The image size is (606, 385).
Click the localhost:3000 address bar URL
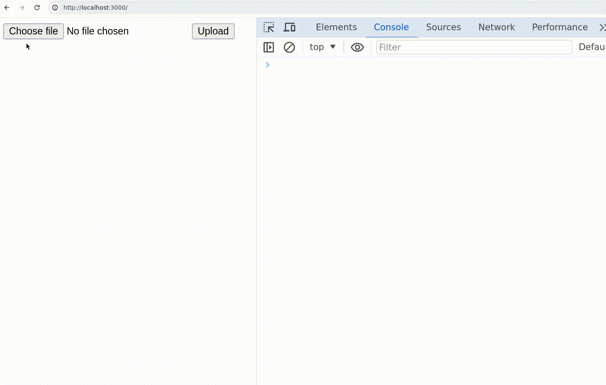(95, 8)
